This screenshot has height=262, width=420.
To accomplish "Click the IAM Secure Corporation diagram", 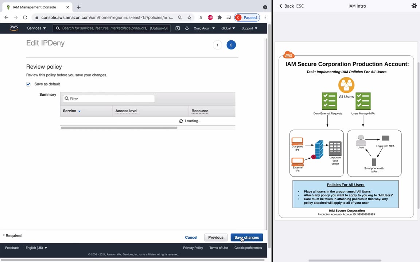I will (346, 131).
